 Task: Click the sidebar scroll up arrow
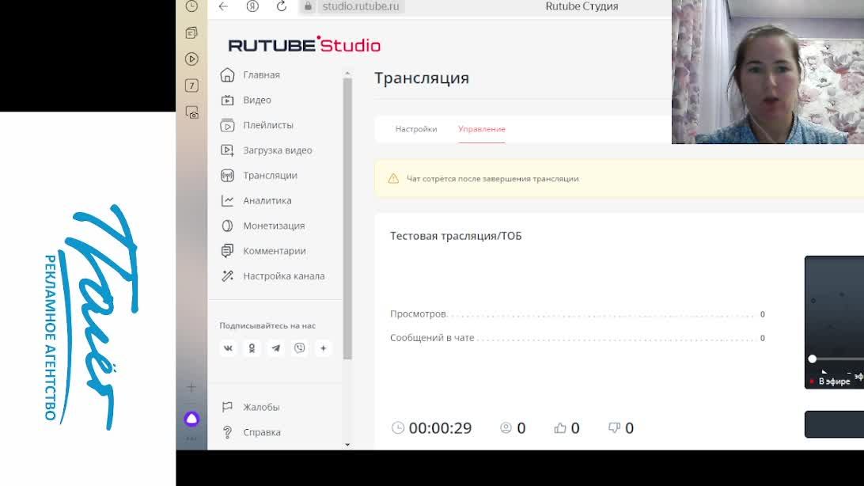coord(347,74)
